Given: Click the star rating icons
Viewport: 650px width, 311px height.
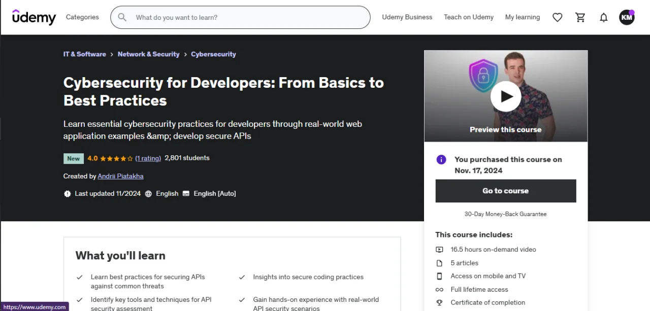Looking at the screenshot, I should 116,158.
